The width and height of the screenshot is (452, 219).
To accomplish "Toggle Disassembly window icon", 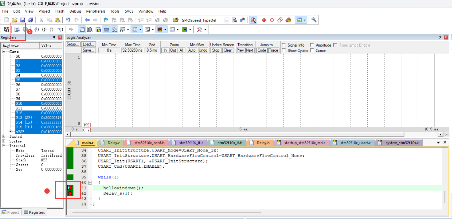I will [x=90, y=30].
